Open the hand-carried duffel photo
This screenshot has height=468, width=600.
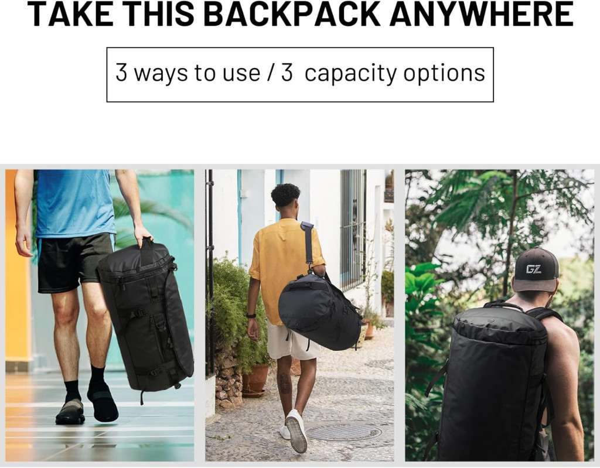pyautogui.click(x=100, y=315)
